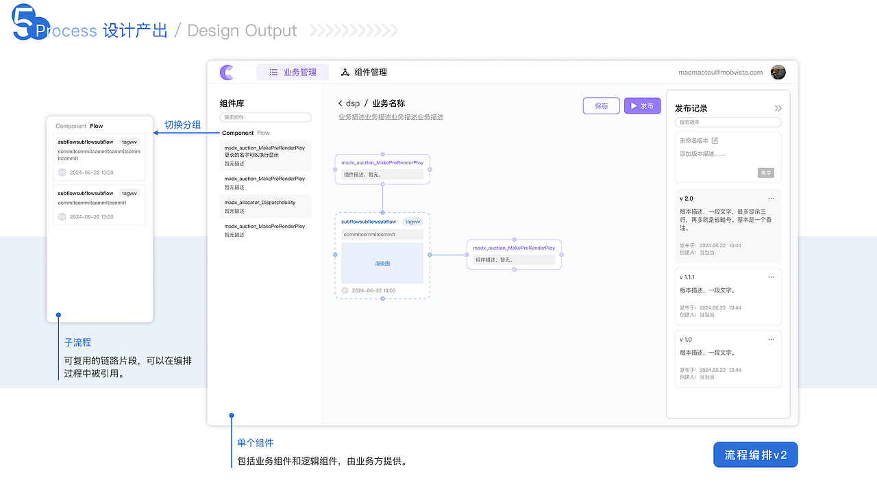Click the play icon on the 发布 button
The height and width of the screenshot is (493, 877).
(x=634, y=105)
